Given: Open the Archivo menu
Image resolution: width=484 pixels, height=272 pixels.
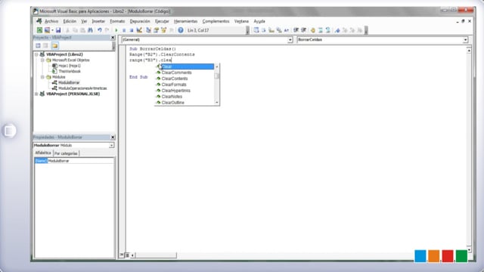Looking at the screenshot, I should (51, 21).
